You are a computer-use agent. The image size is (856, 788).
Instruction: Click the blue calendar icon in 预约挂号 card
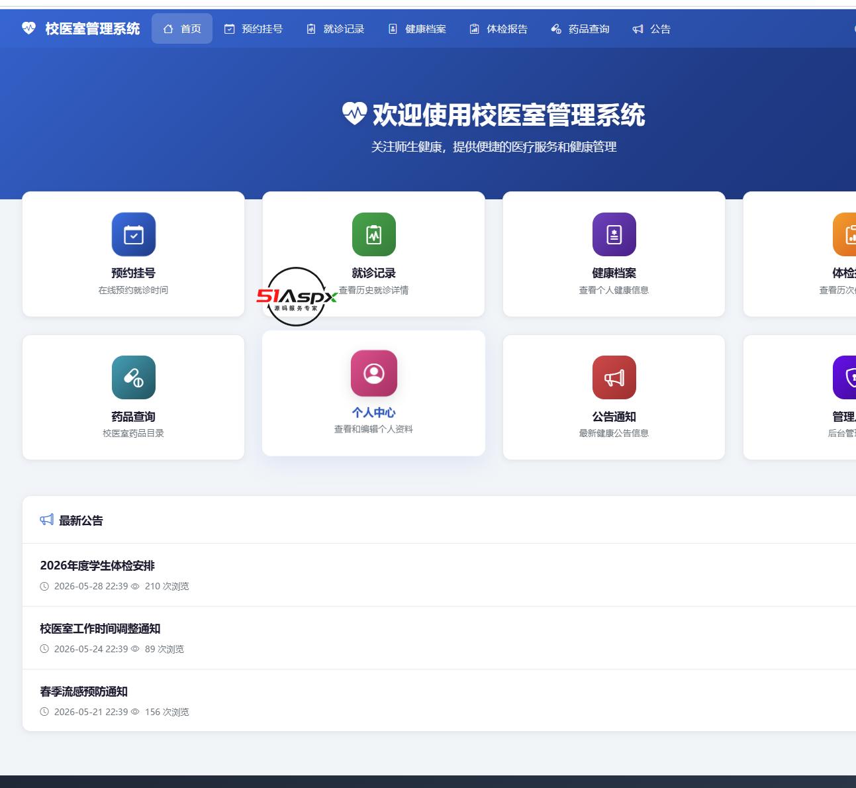(x=134, y=234)
